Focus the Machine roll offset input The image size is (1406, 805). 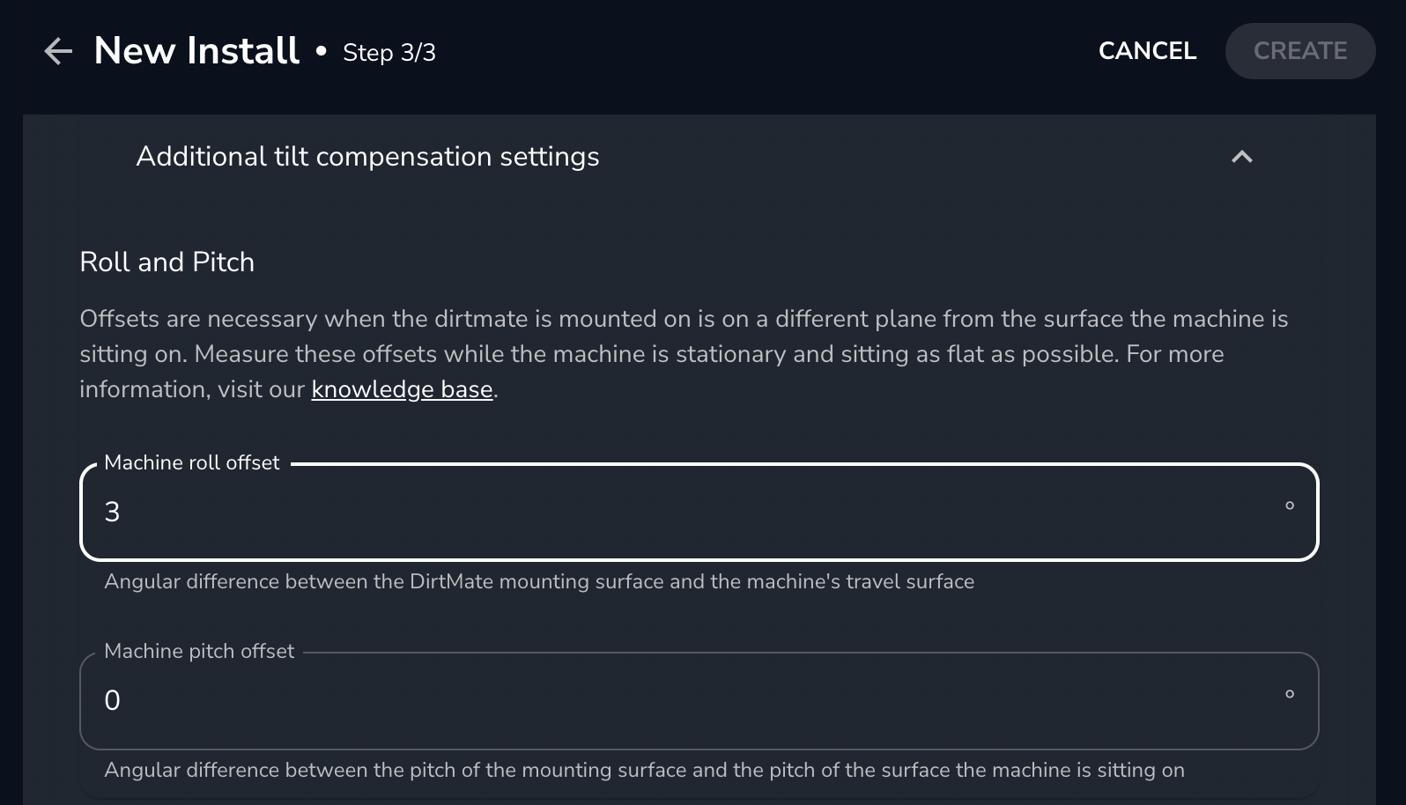[687, 512]
